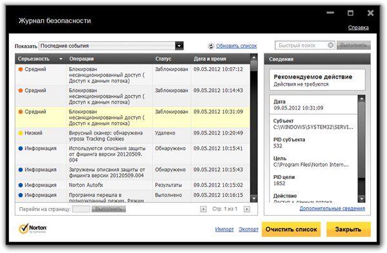Click the event list scrollbar down arrow

coord(253,198)
